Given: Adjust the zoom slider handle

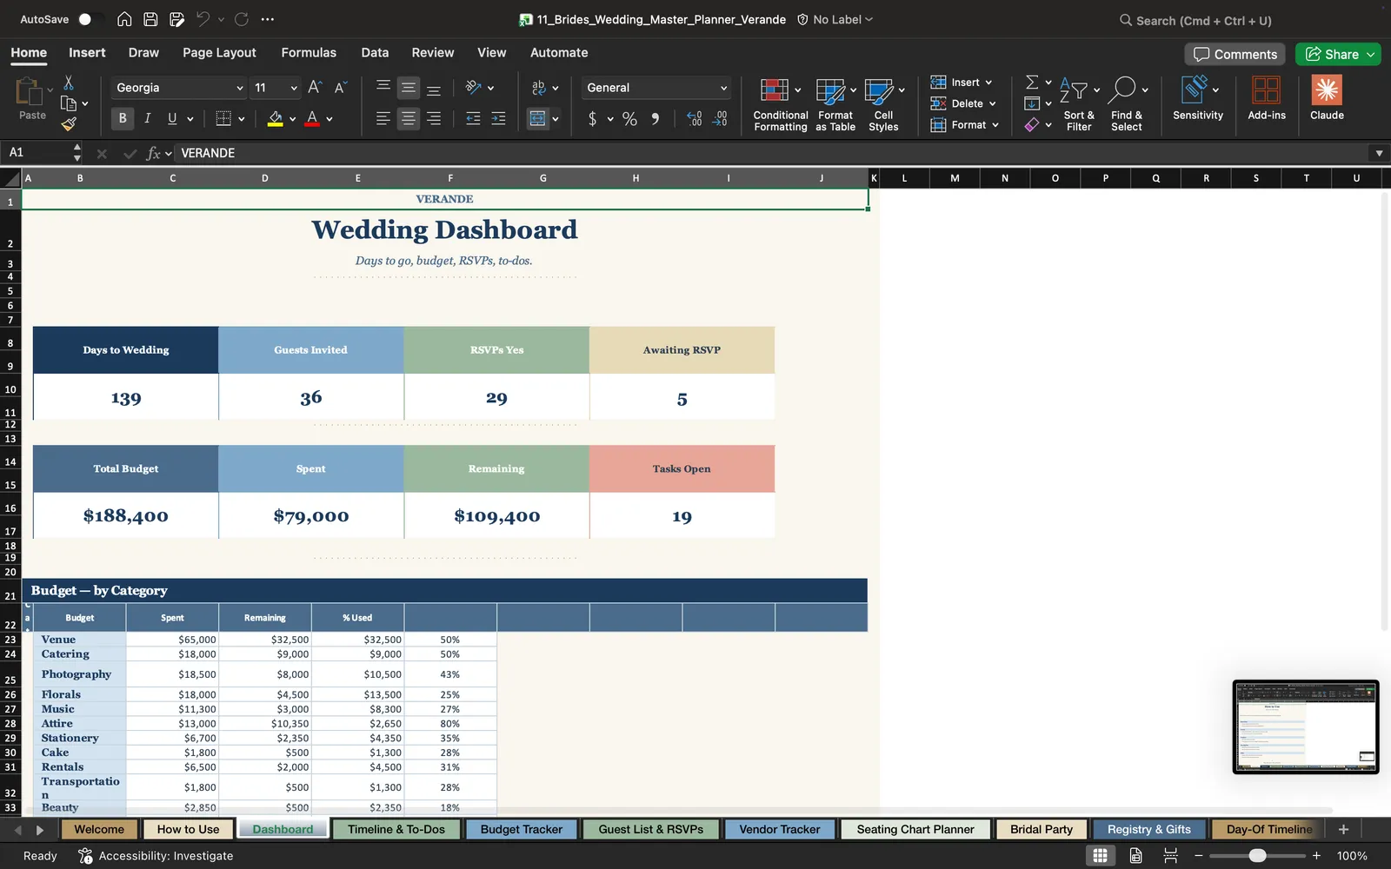Looking at the screenshot, I should pyautogui.click(x=1257, y=856).
